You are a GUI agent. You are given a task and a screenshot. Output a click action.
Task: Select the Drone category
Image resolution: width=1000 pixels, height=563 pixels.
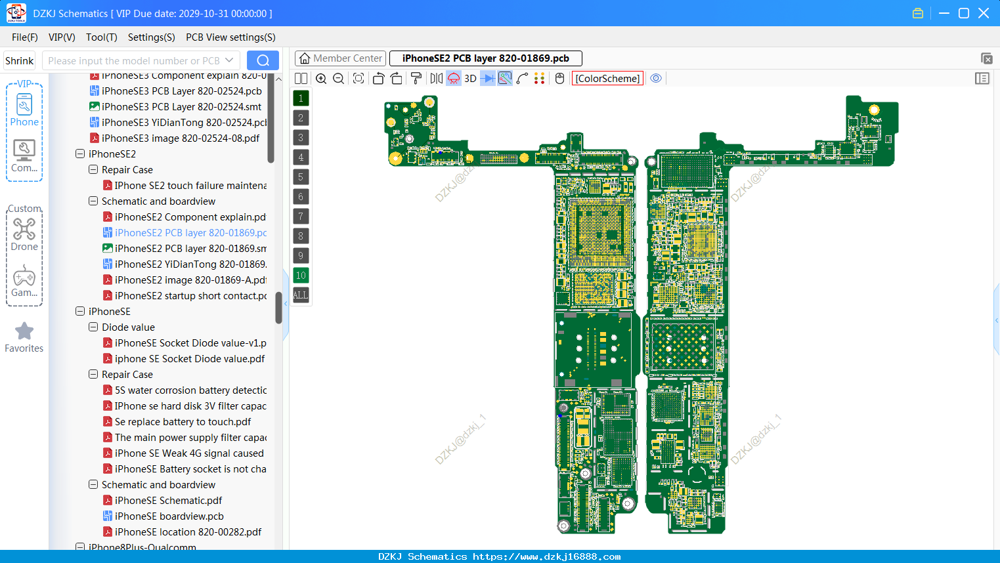pos(24,234)
